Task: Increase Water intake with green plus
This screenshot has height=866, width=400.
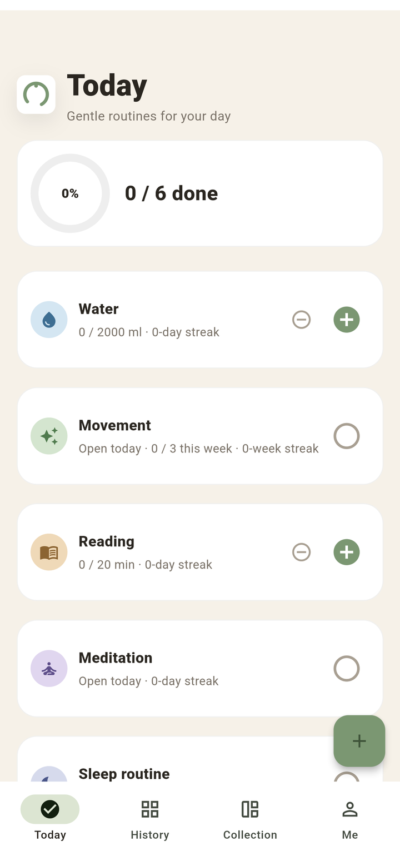Action: pos(347,320)
